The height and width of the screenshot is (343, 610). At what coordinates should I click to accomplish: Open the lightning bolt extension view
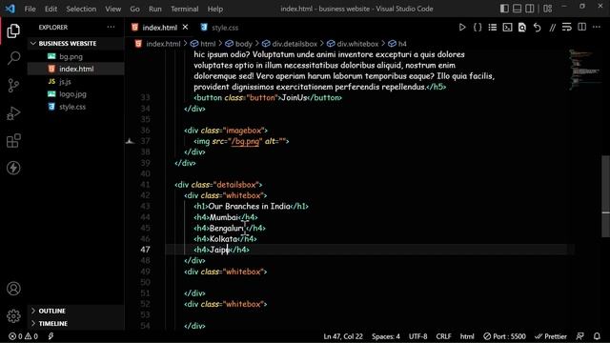coord(13,168)
